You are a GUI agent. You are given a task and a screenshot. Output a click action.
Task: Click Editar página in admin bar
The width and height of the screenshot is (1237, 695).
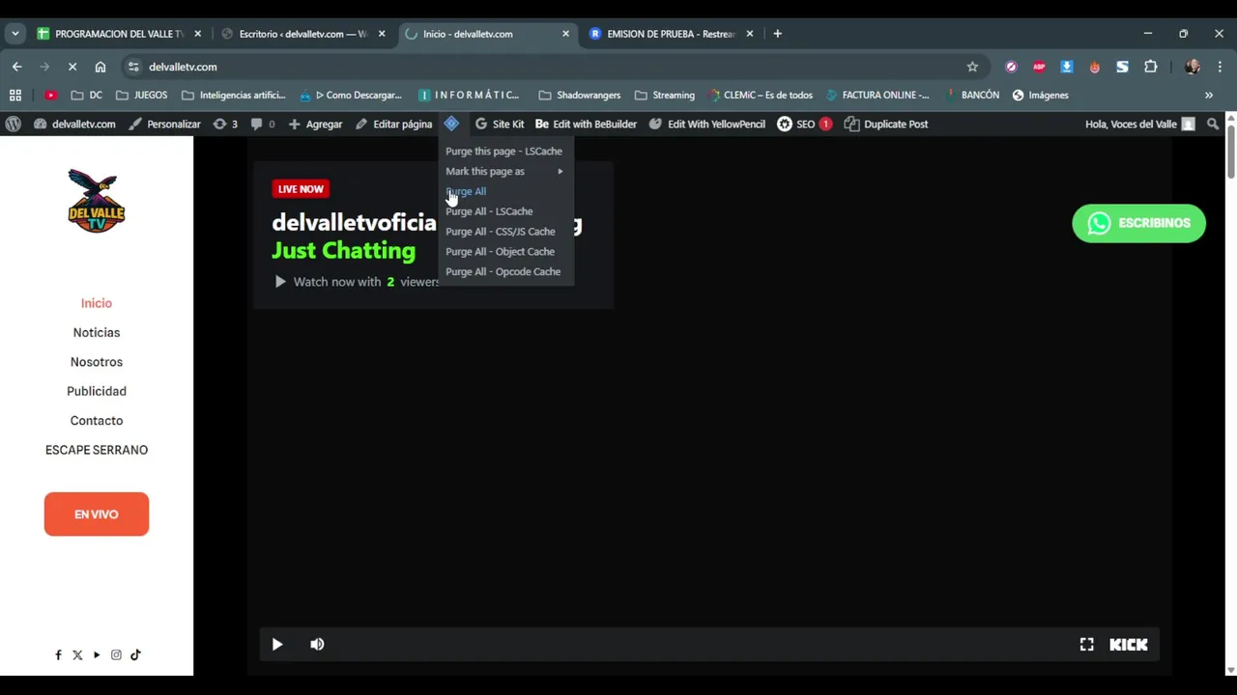click(393, 124)
